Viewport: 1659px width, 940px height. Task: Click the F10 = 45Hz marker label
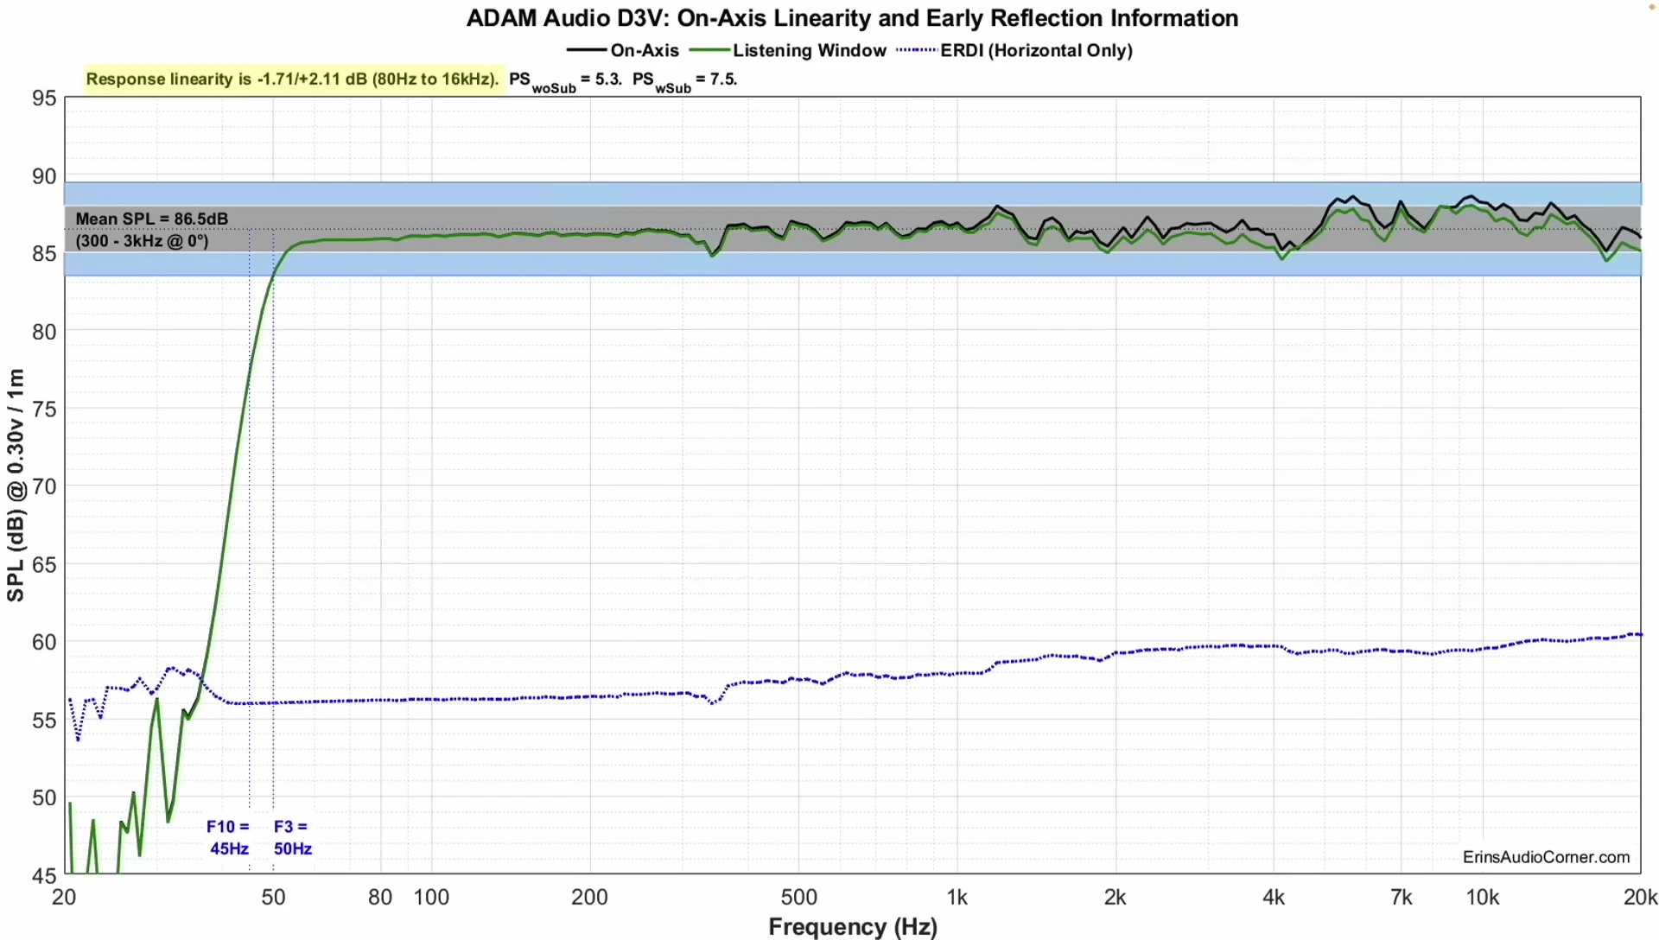coord(228,837)
